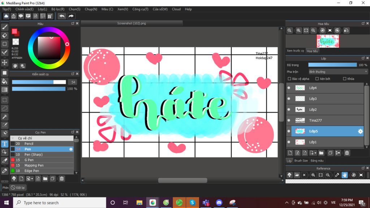The width and height of the screenshot is (370, 208).
Task: Rotate canvas left in Navigator
Action: click(x=323, y=30)
